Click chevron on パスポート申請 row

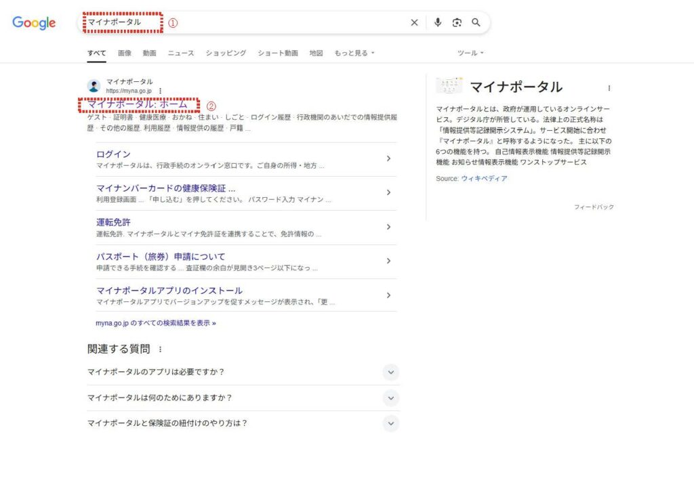[388, 261]
